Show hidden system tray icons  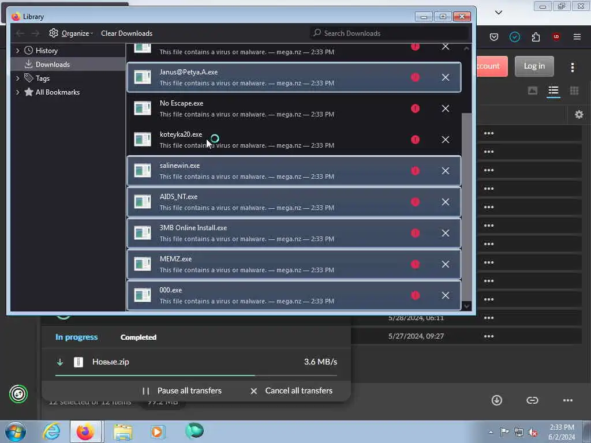(491, 433)
